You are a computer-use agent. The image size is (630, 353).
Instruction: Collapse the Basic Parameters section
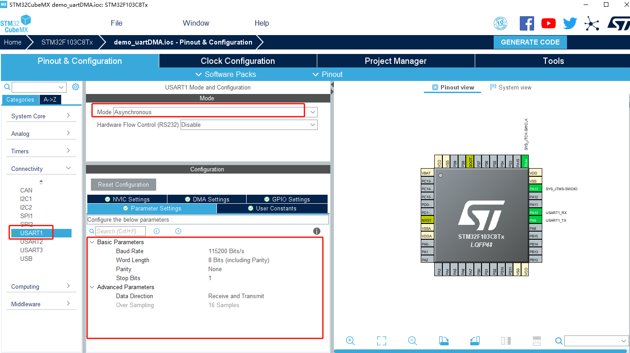(92, 242)
